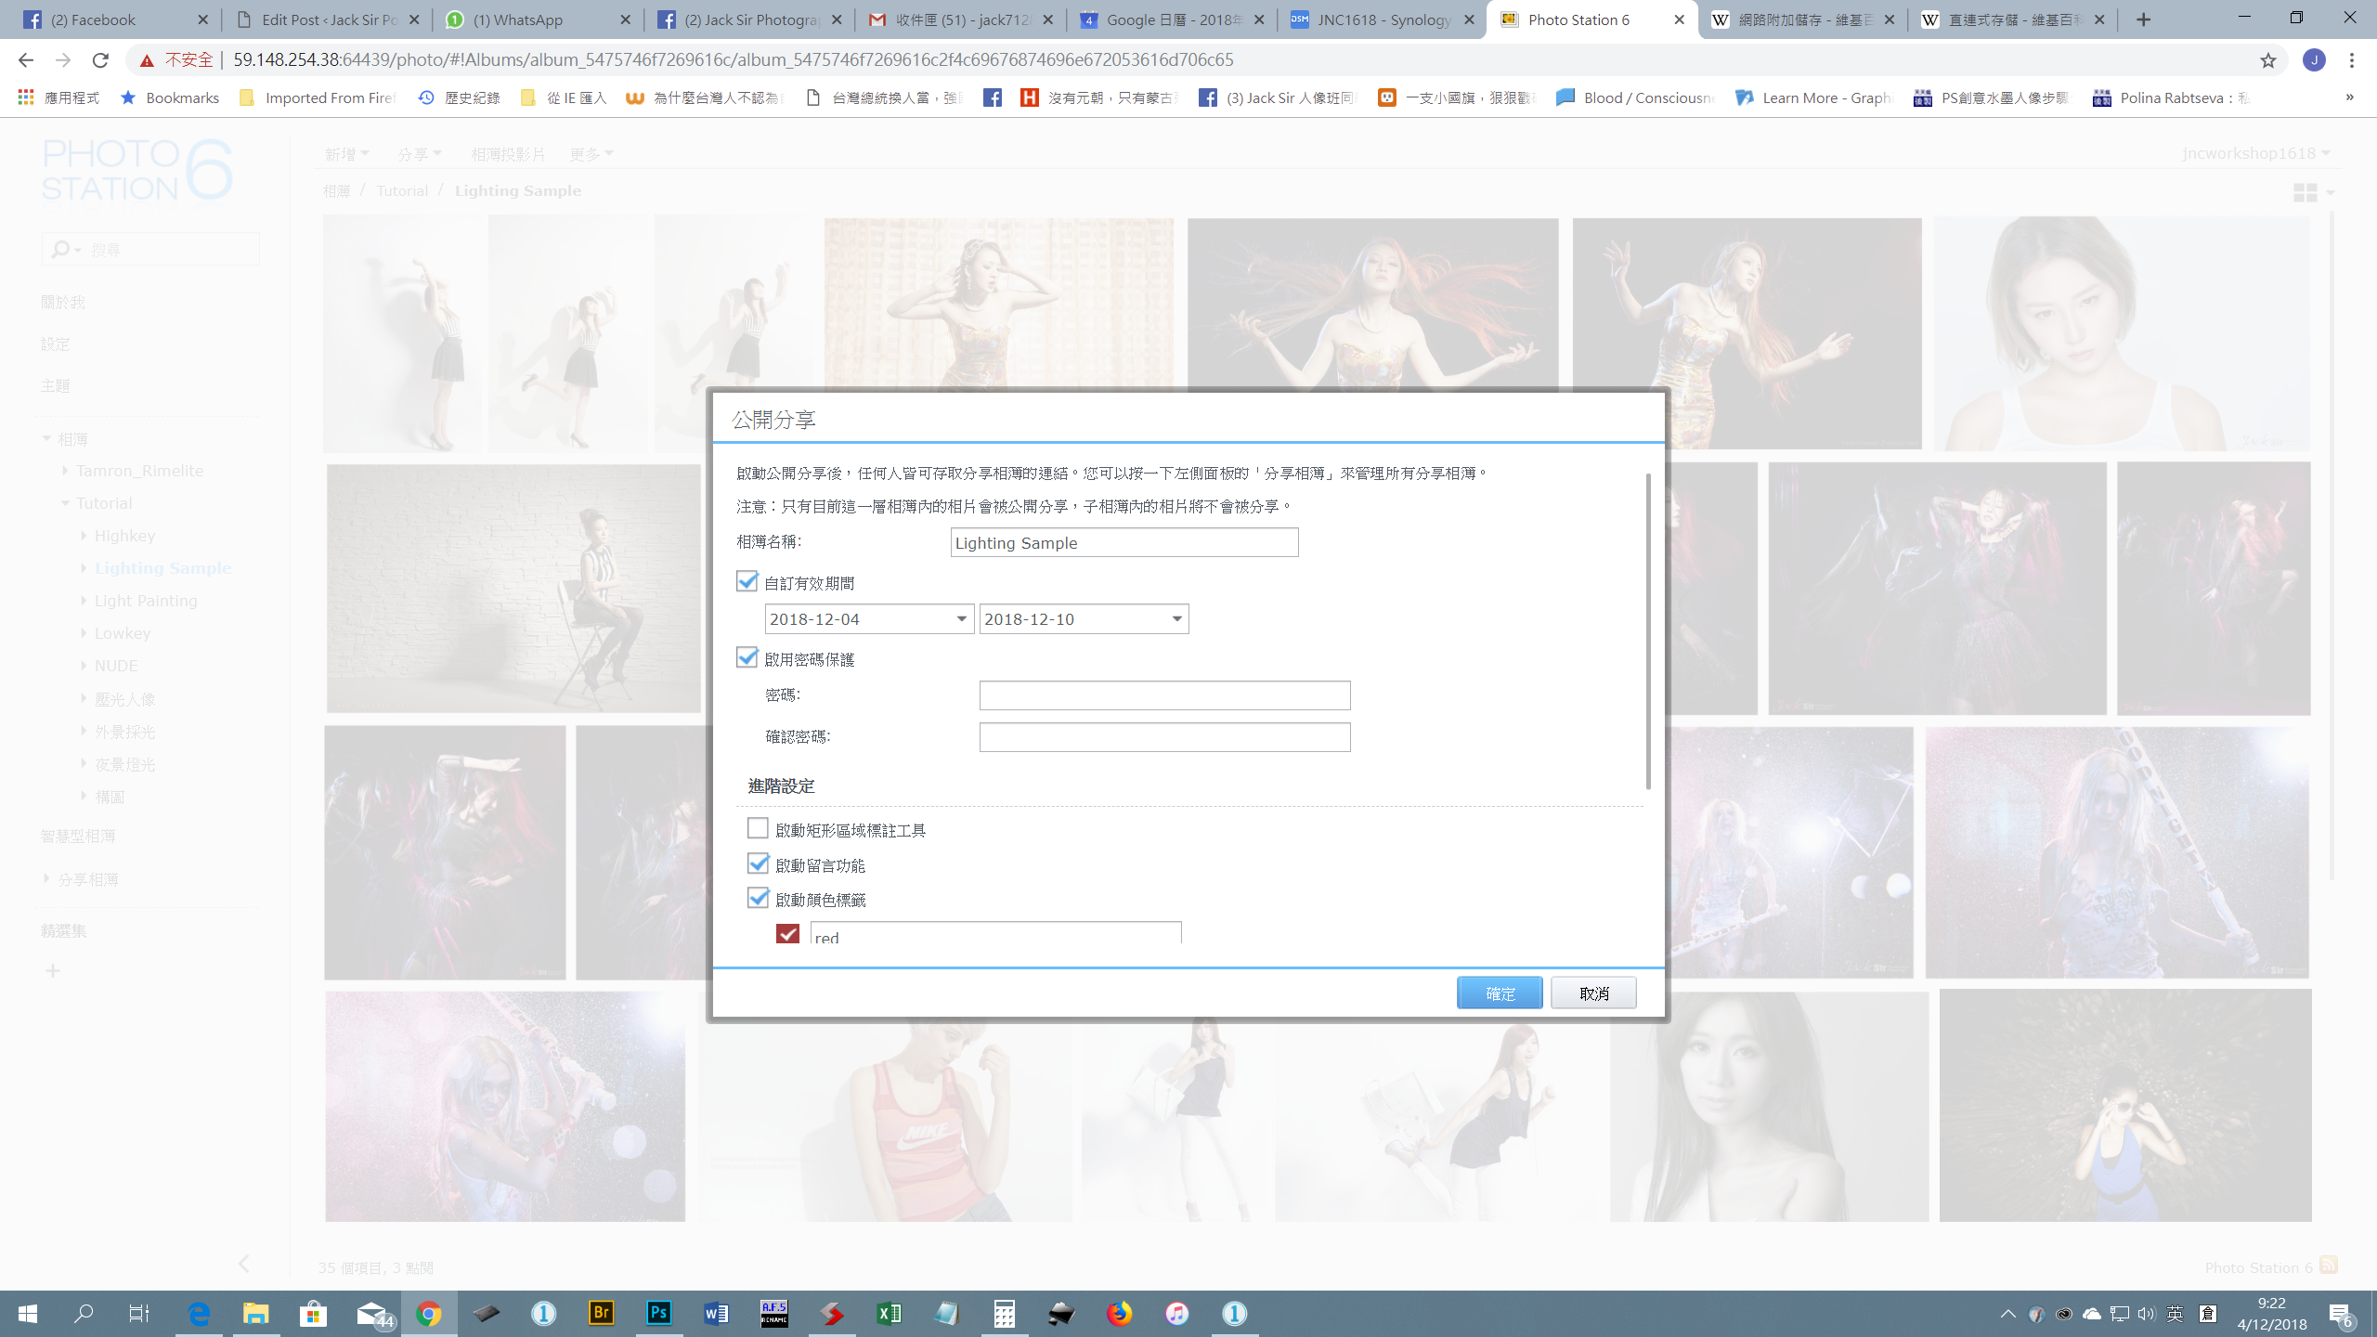Open the 更多 menu

pyautogui.click(x=591, y=154)
